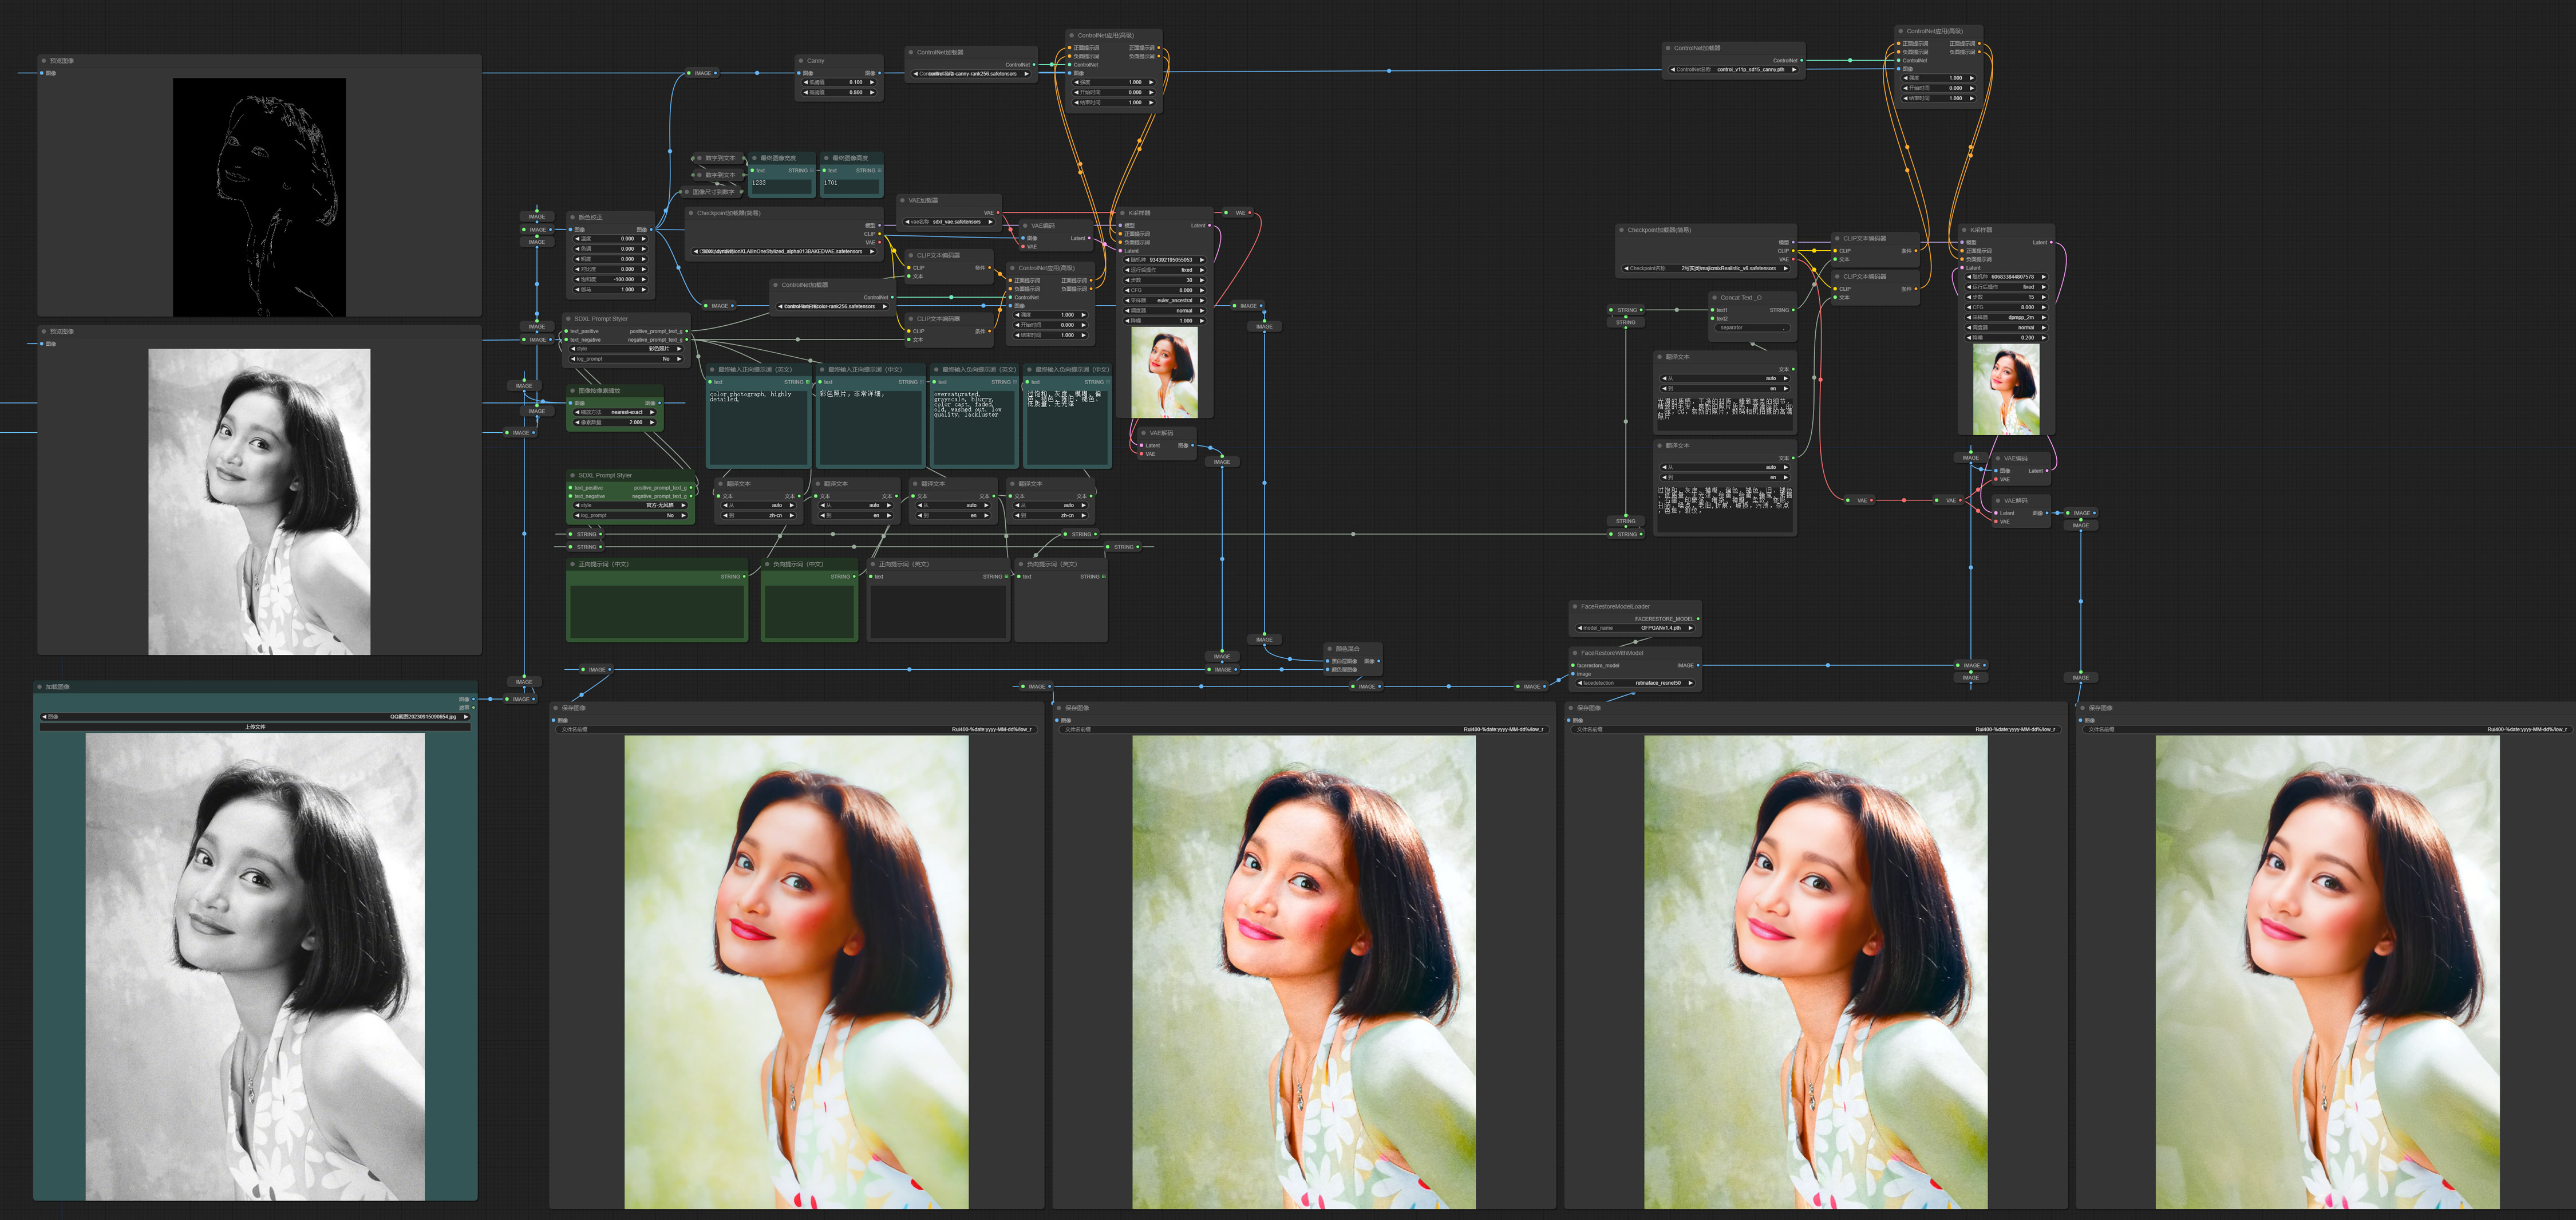2576x1220 pixels.
Task: Collapse the 颜色混合 node title dot
Action: coord(1330,648)
